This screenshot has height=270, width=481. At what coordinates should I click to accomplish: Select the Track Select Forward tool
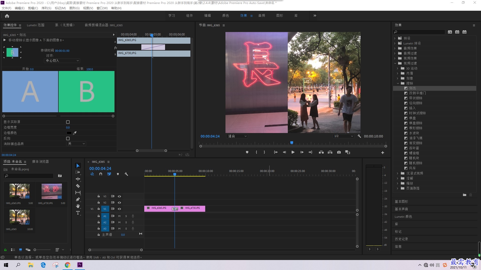click(x=78, y=172)
